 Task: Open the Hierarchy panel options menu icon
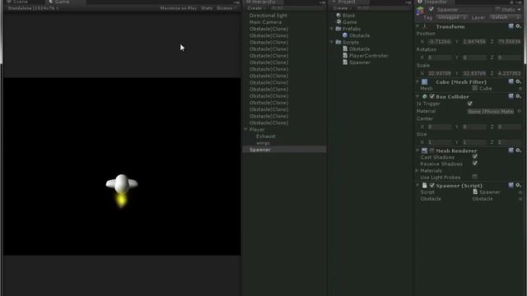coord(322,2)
